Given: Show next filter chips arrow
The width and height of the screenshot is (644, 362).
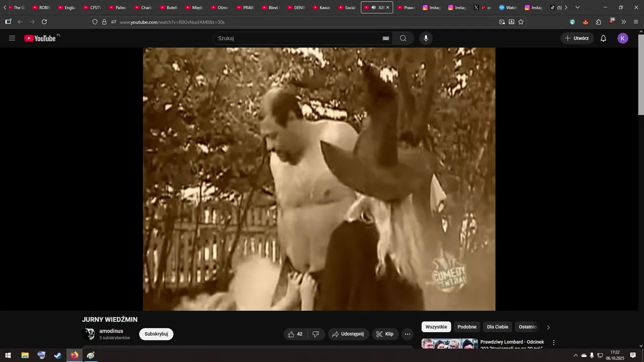Looking at the screenshot, I should coord(548,327).
